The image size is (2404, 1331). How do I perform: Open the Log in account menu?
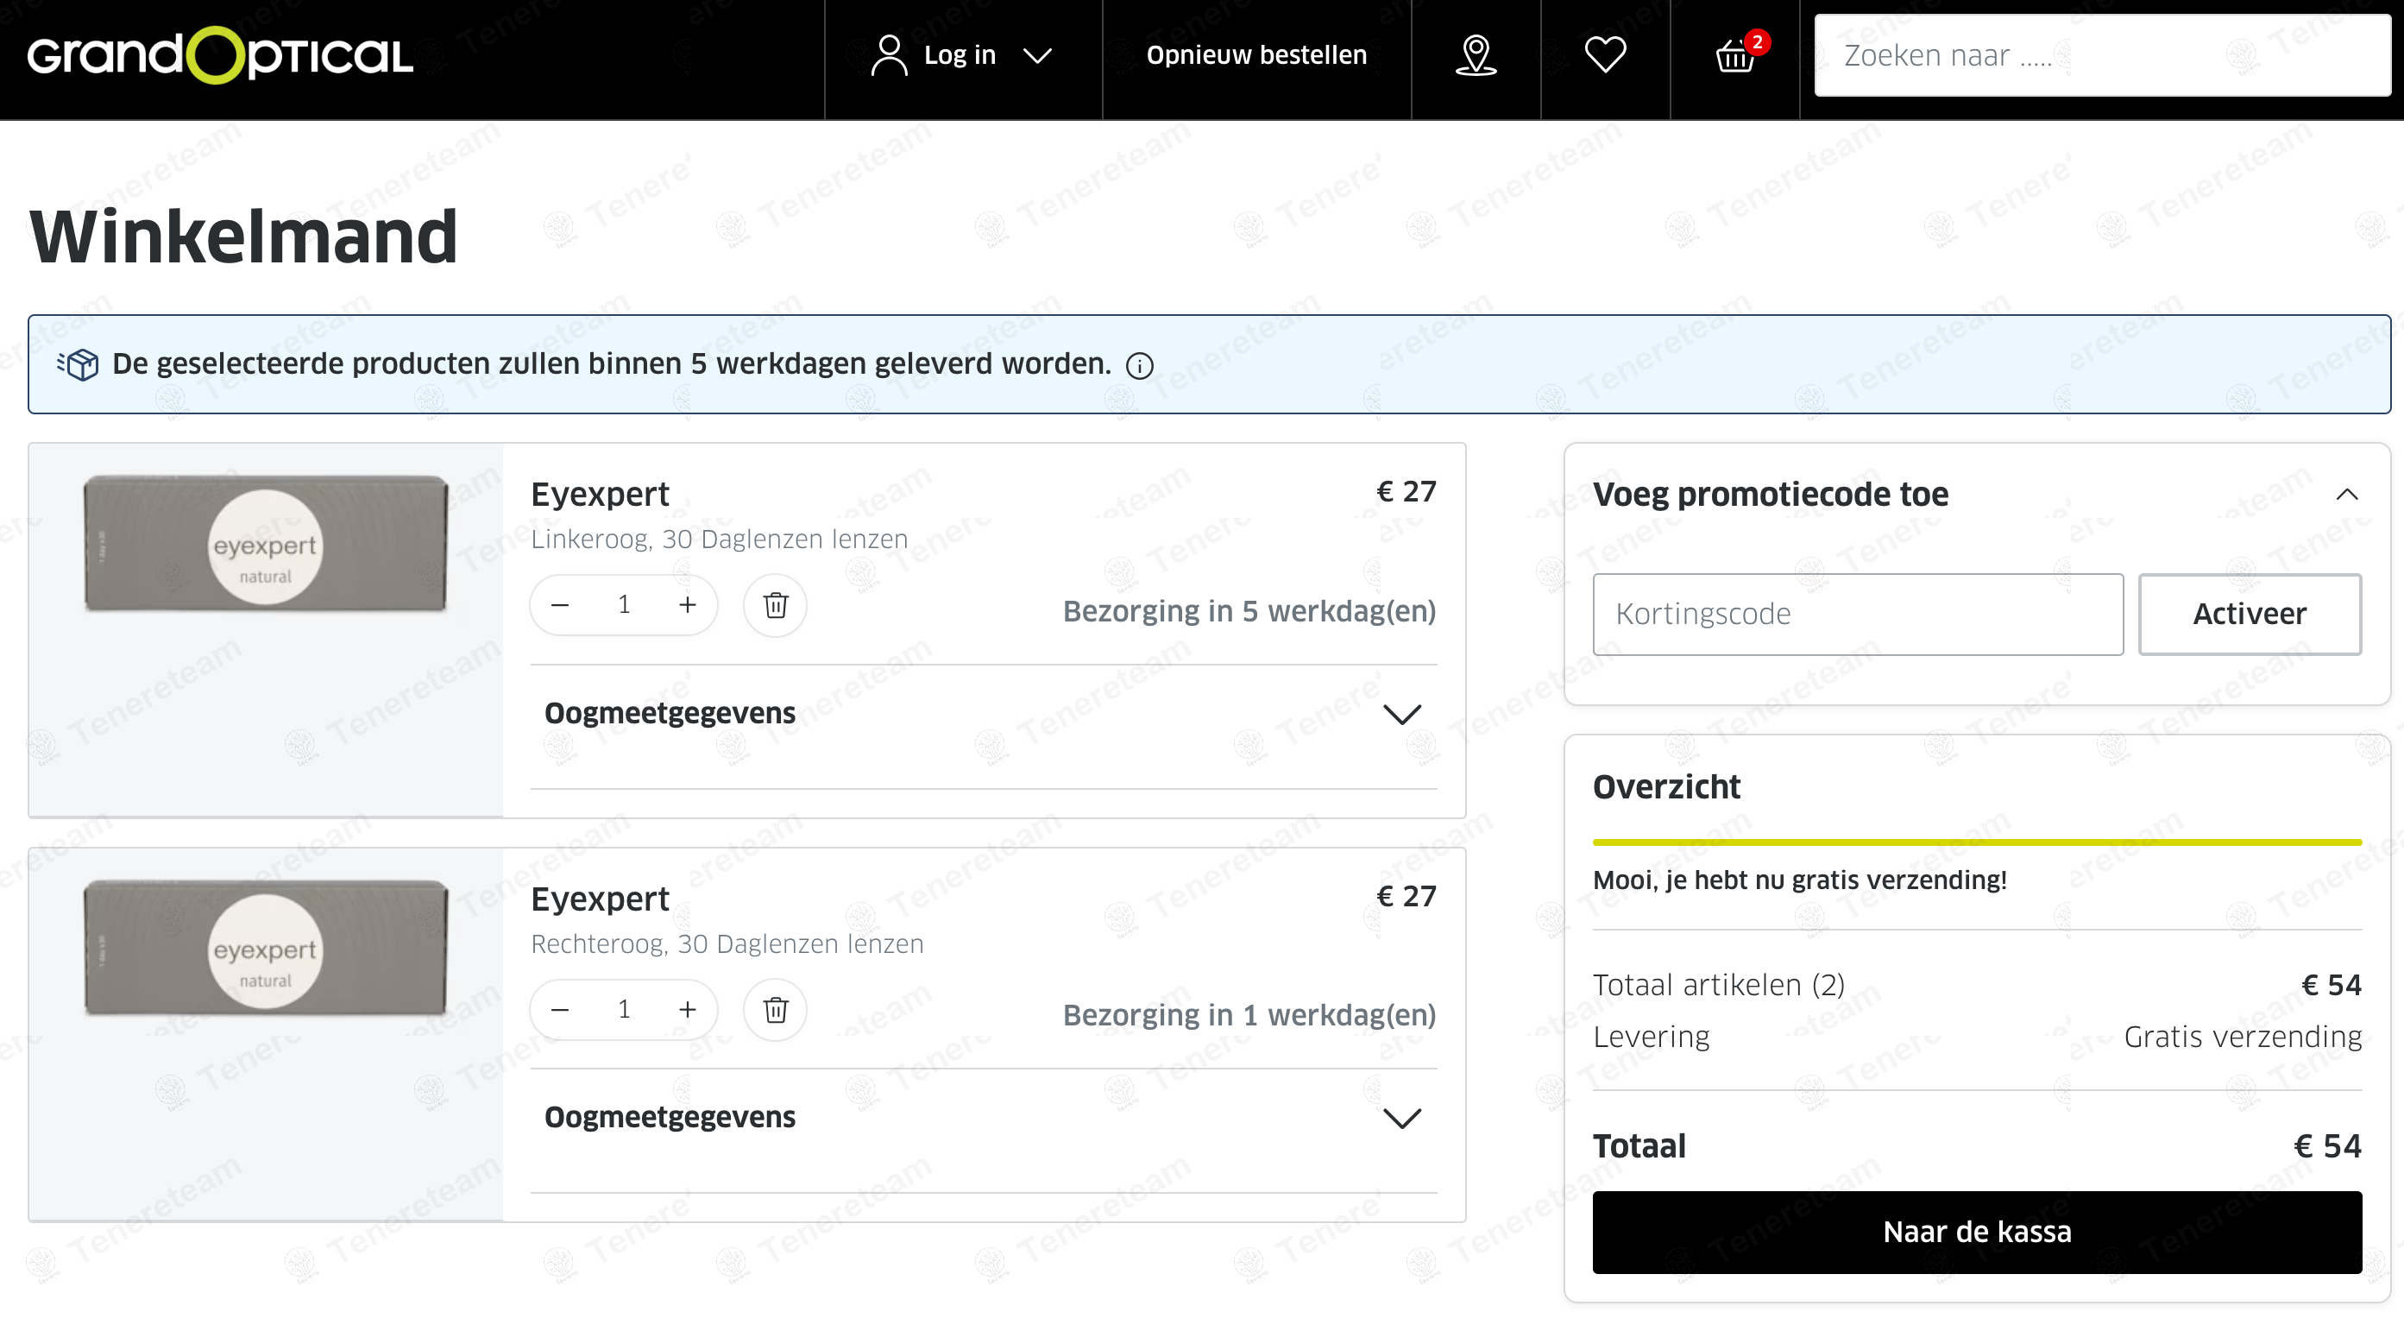point(963,56)
